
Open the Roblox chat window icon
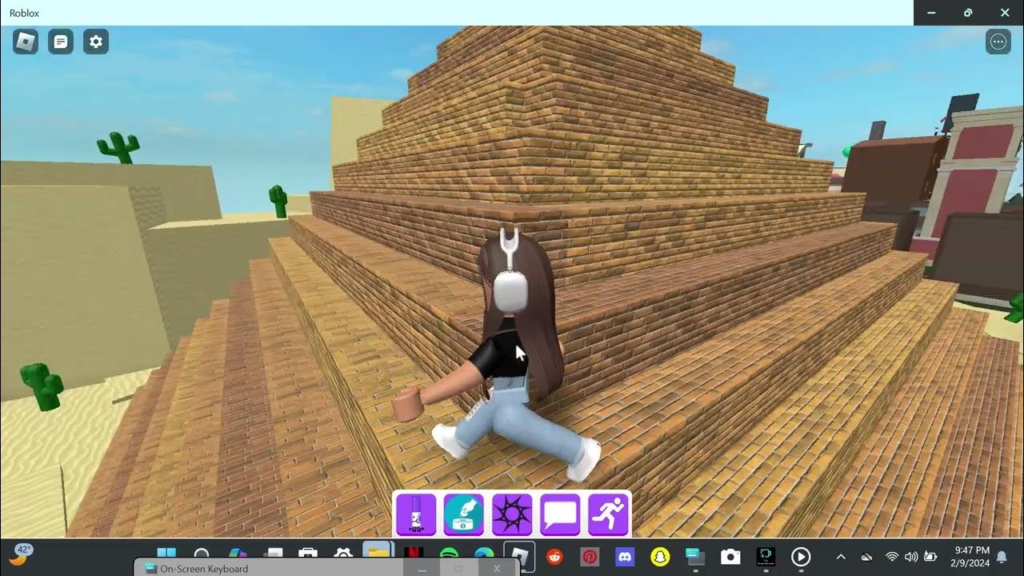tap(61, 42)
